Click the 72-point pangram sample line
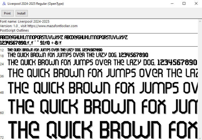202x140 pixels. (x=103, y=130)
